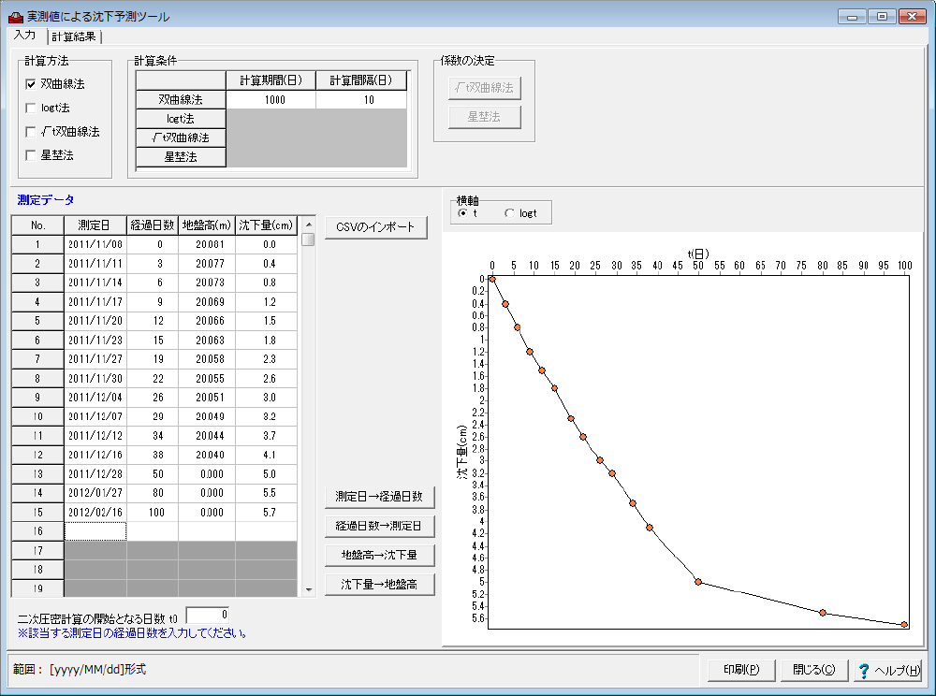This screenshot has height=696, width=936.
Task: Click 沈下量 cell with value 5.7
Action: coord(266,513)
